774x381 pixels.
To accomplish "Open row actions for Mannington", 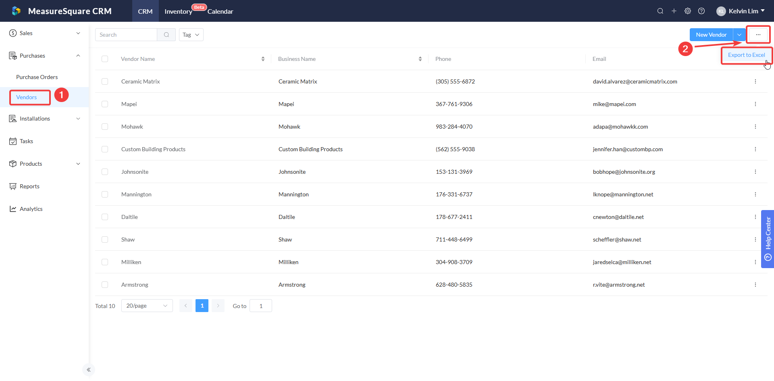I will click(755, 194).
